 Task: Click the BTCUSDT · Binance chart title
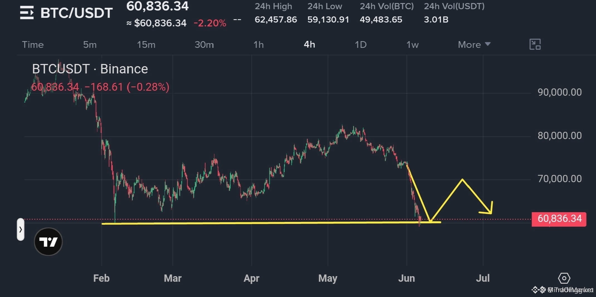click(90, 69)
